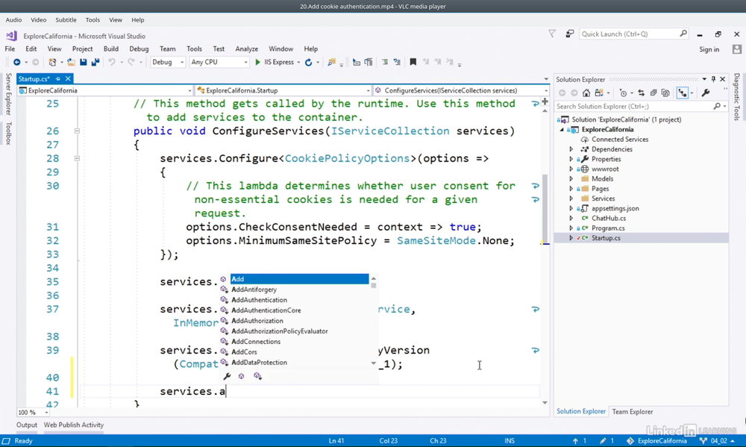This screenshot has height=447, width=746.
Task: Toggle Show All Files in Solution Explorer
Action: pyautogui.click(x=665, y=93)
